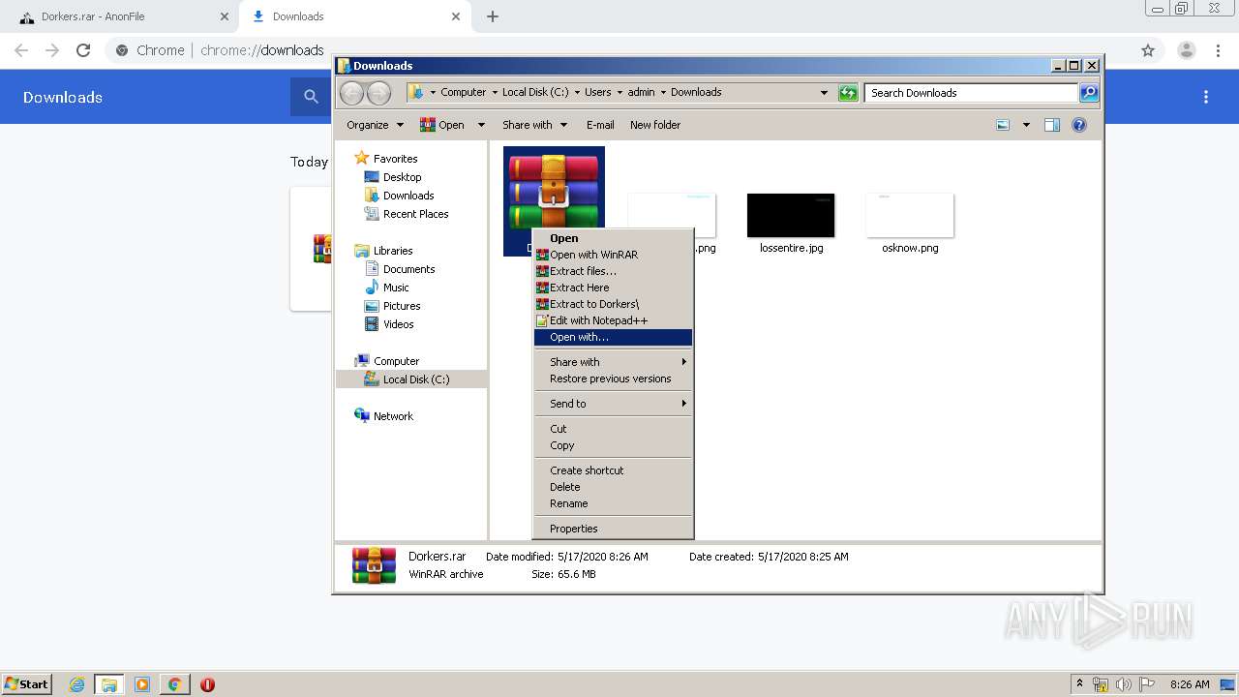Screen dimensions: 1239x697
Task: Select Libraries in navigation pane
Action: [x=393, y=251]
